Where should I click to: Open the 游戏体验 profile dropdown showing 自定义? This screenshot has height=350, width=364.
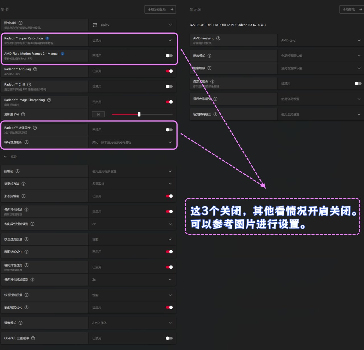[132, 25]
